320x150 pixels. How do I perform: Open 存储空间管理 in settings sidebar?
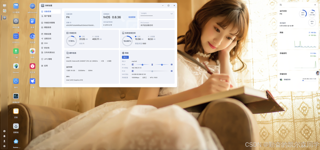click(x=50, y=23)
